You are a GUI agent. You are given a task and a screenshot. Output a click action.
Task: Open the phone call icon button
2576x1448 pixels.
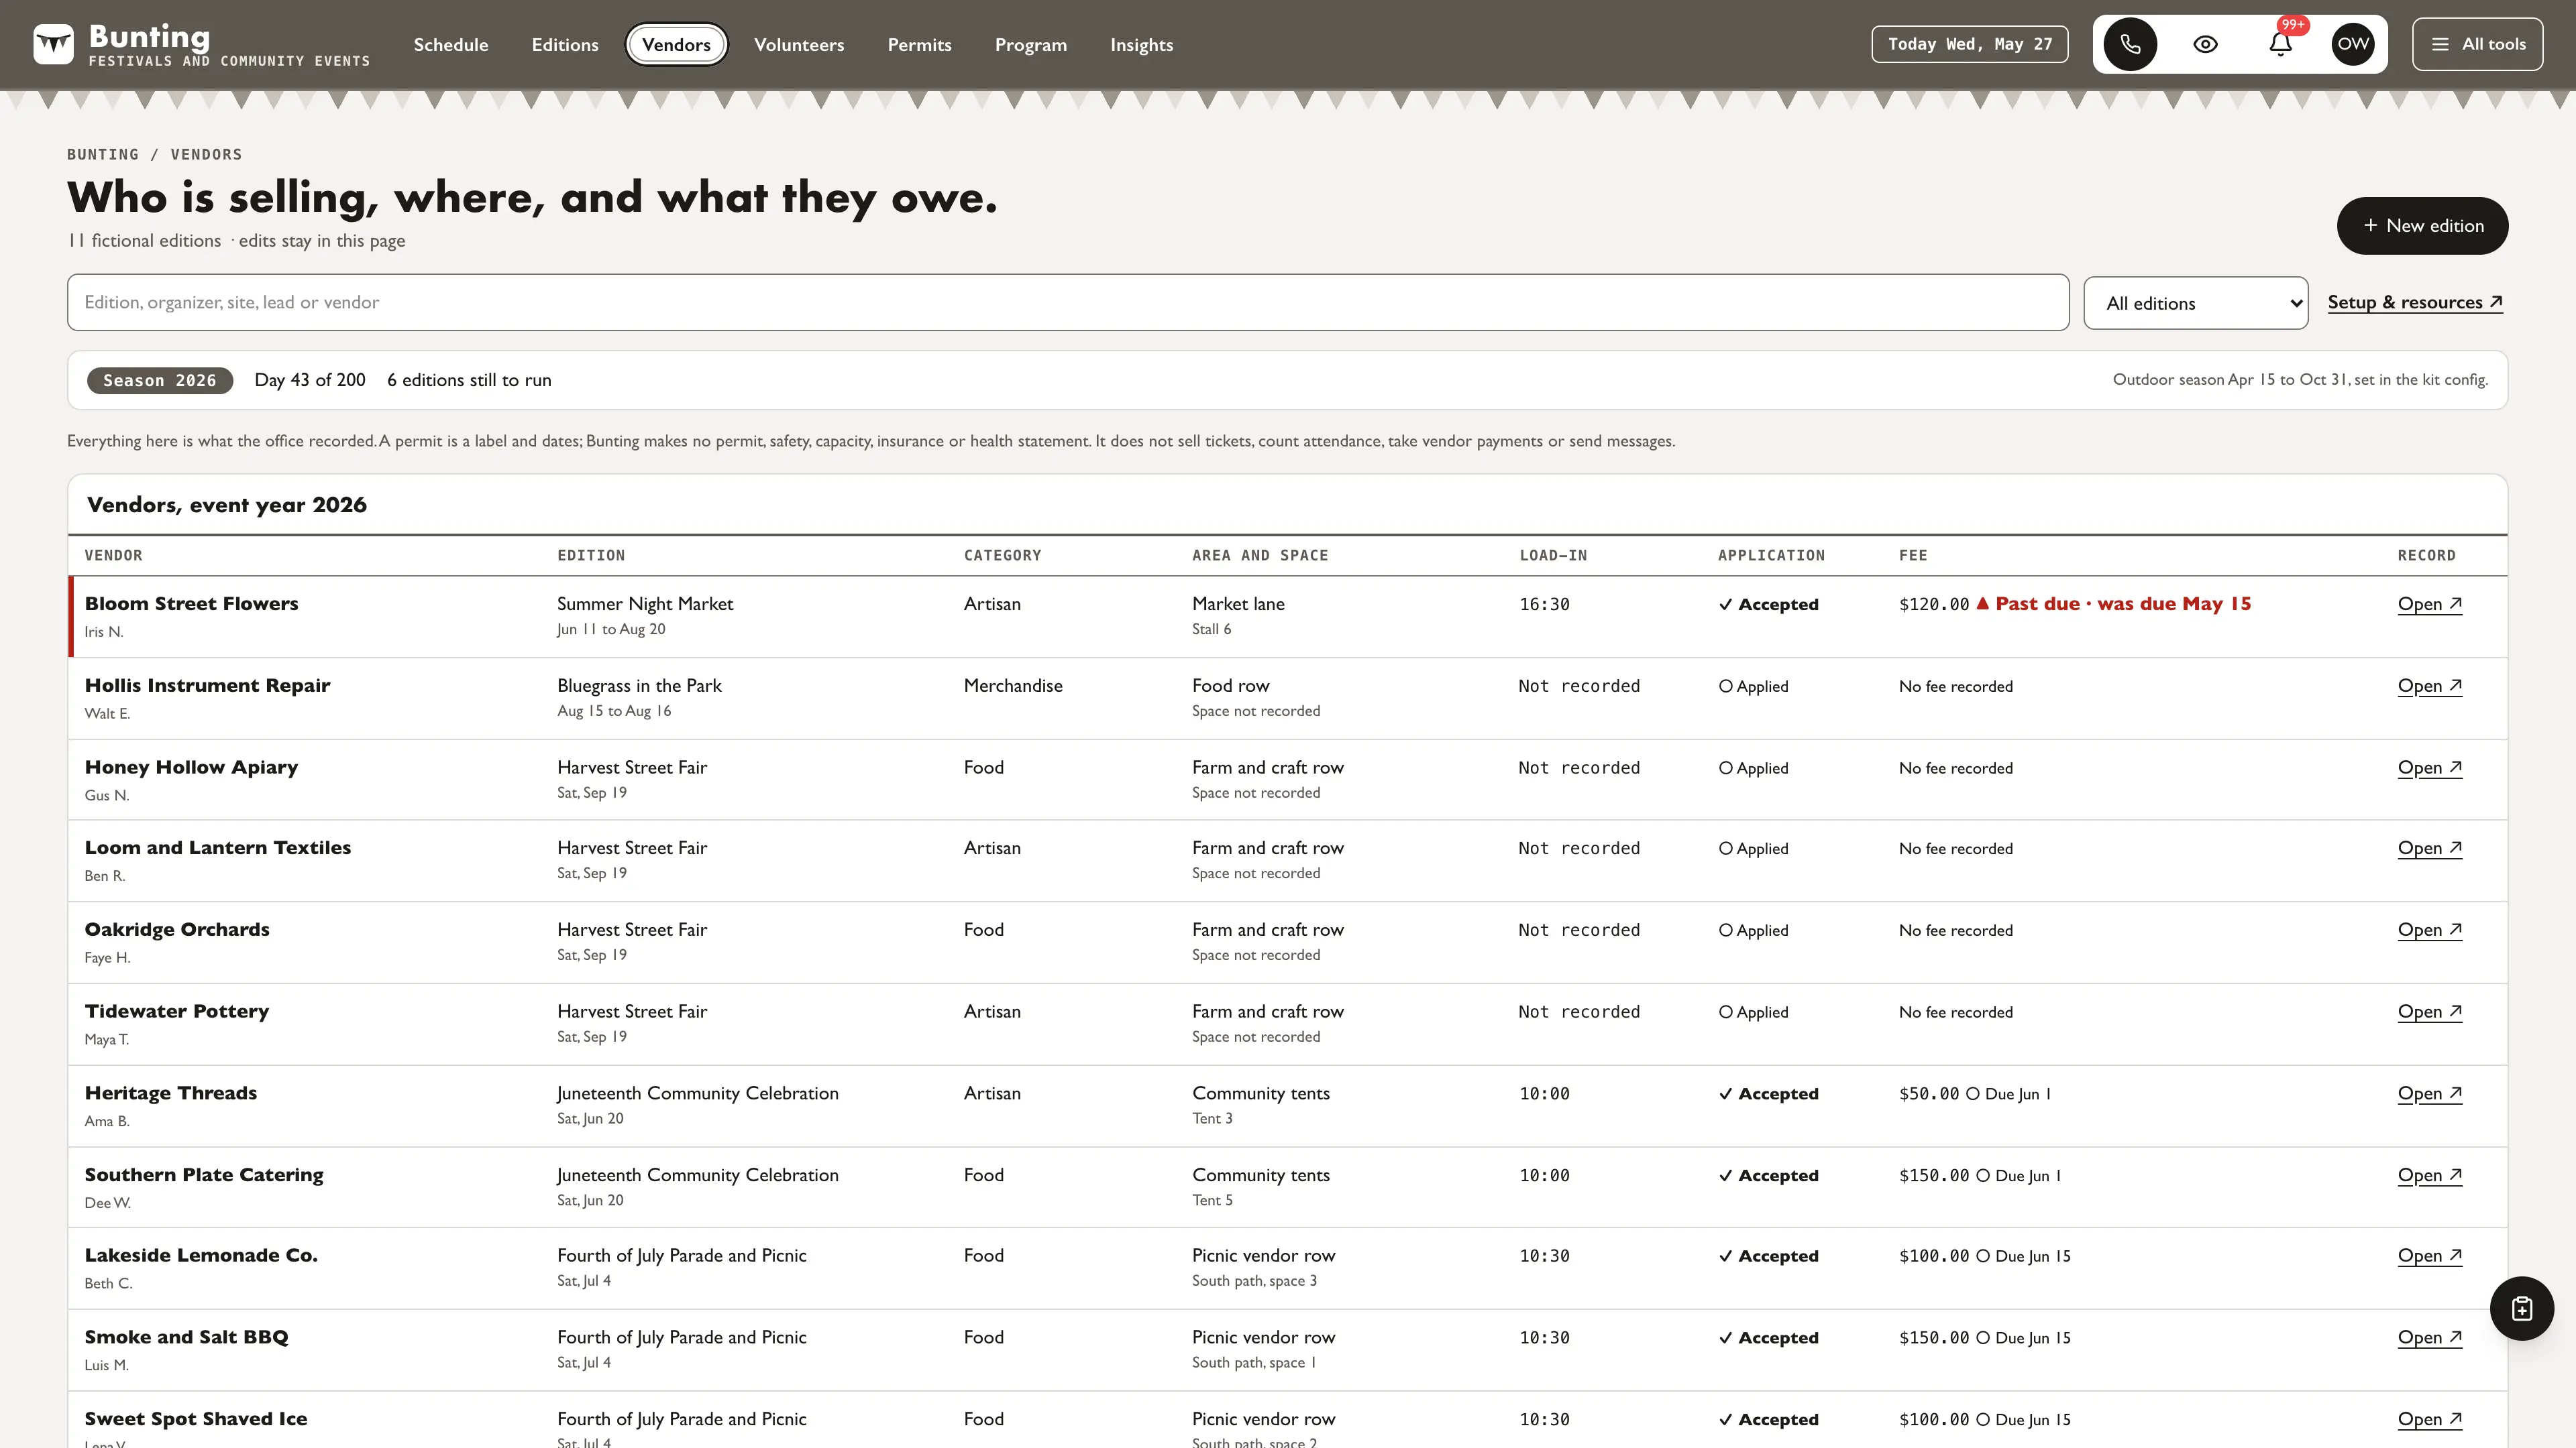[2130, 44]
